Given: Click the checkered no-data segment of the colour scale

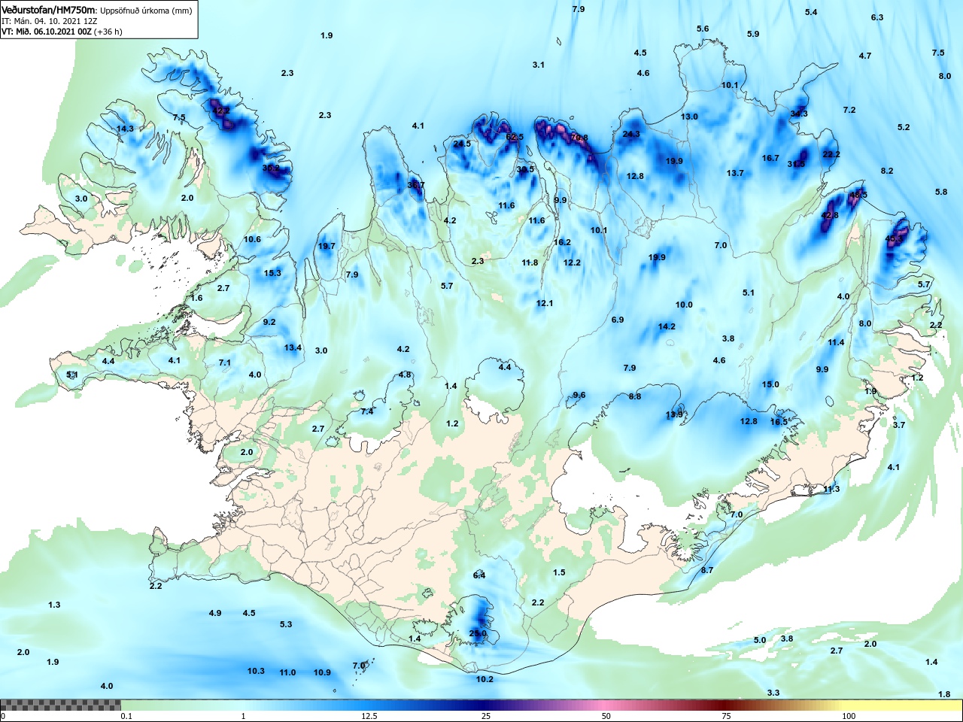Looking at the screenshot, I should point(60,705).
